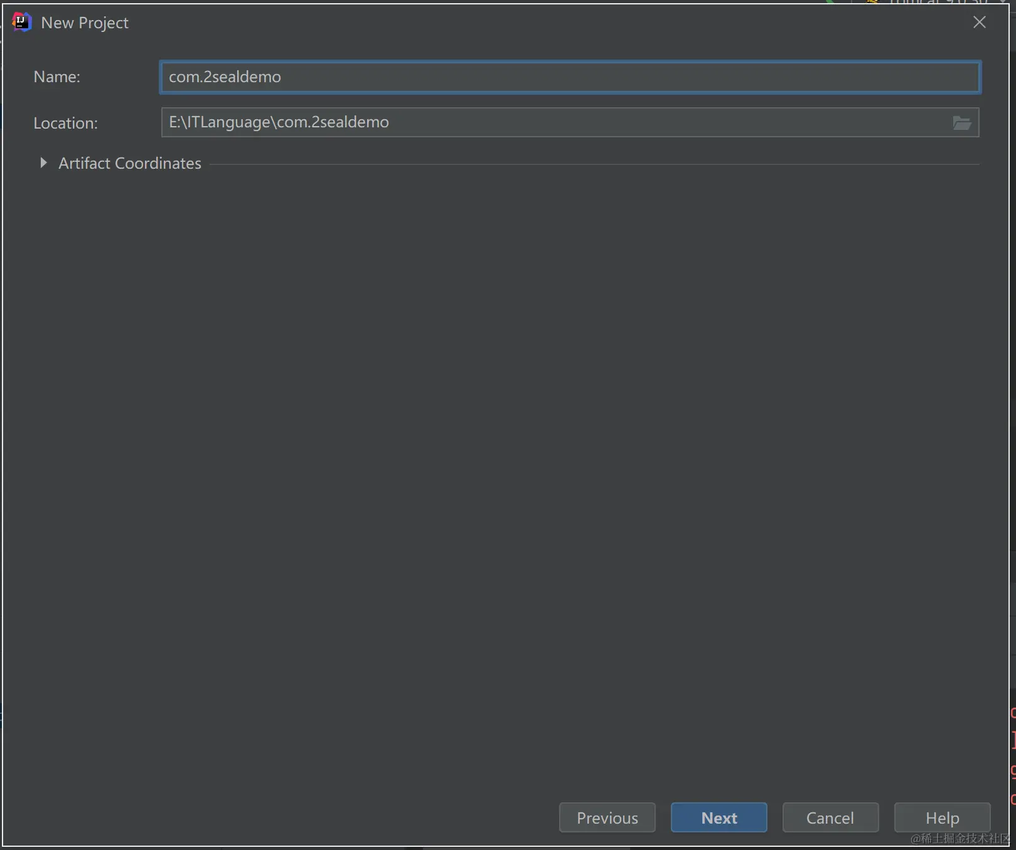The image size is (1016, 850).
Task: Cancel the New Project dialog
Action: point(830,817)
